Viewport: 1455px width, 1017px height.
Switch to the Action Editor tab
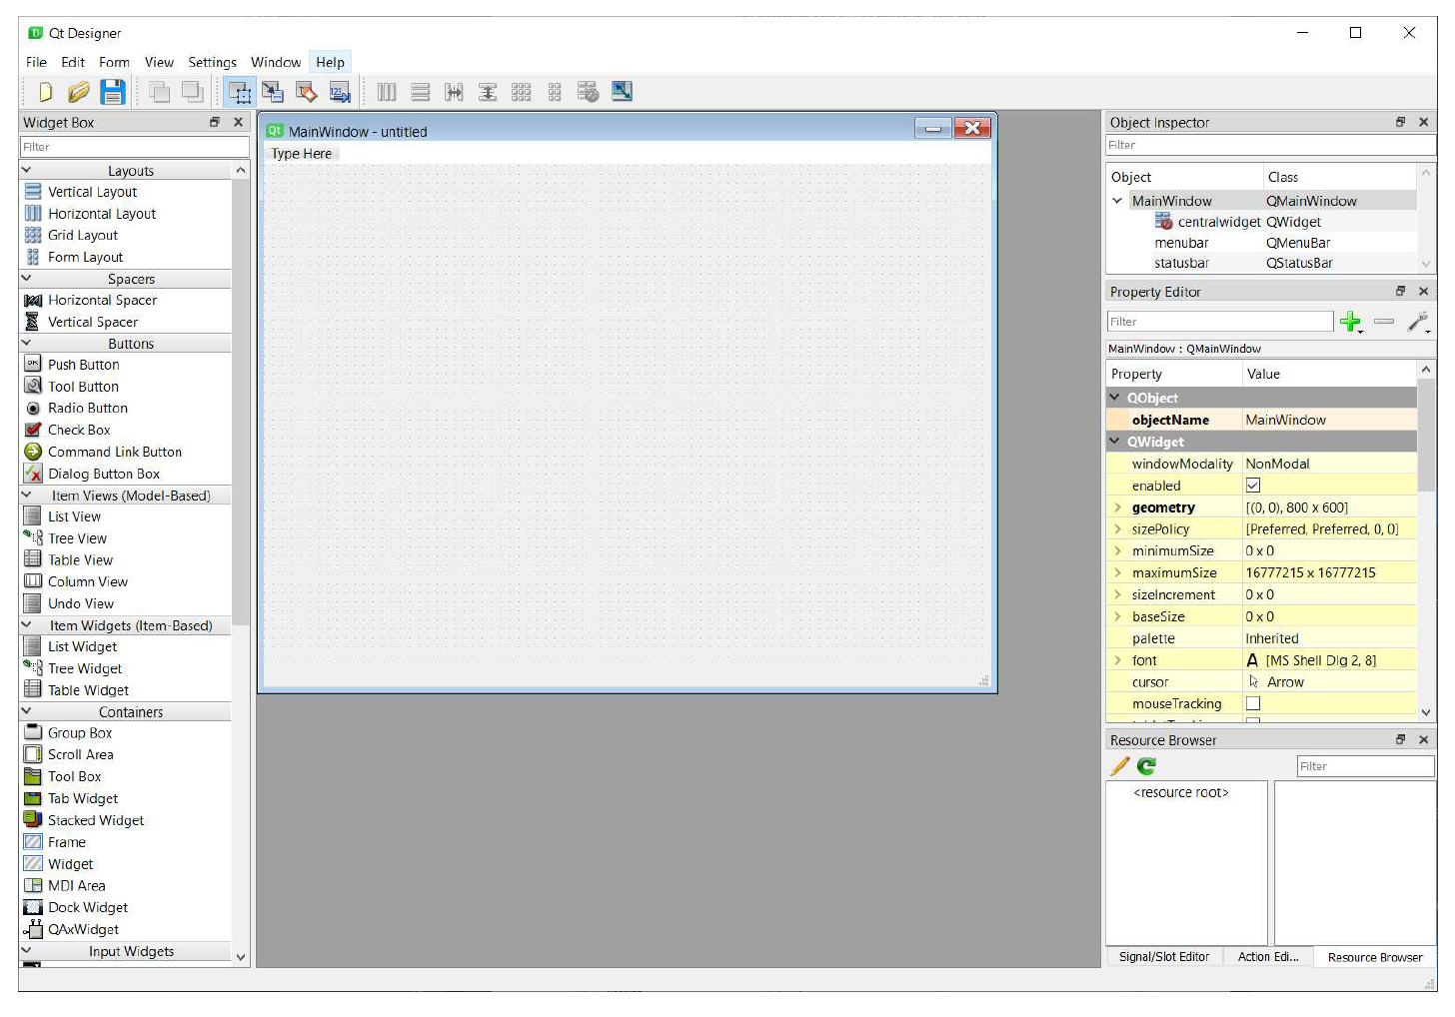[x=1268, y=957]
